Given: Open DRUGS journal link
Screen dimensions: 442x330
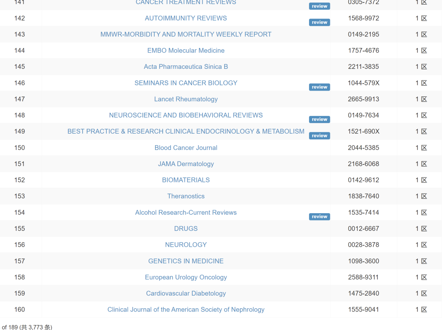Looking at the screenshot, I should [x=186, y=228].
